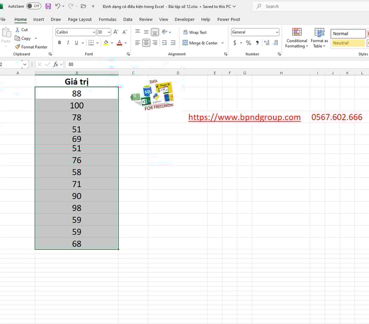Viewport: 369px width, 324px height.
Task: Click the Middle Align icon
Action: pyautogui.click(x=146, y=32)
